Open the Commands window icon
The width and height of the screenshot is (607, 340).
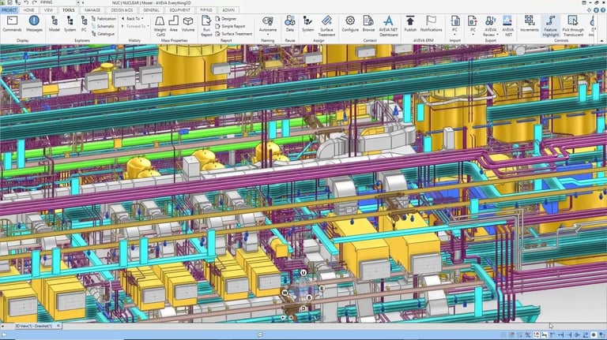tap(12, 24)
